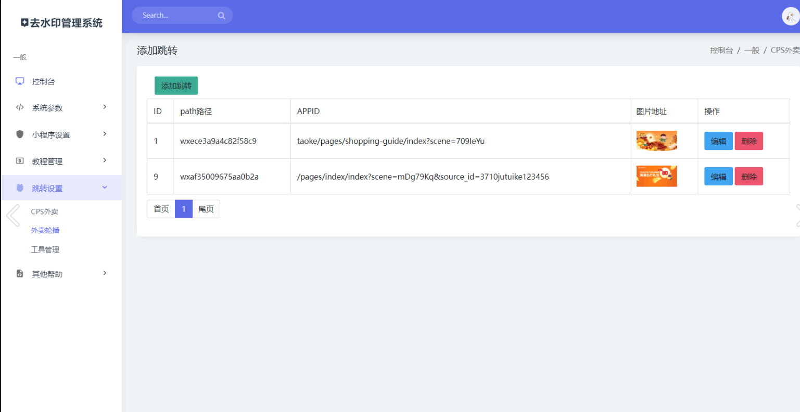
Task: Delete row with ID 1
Action: (749, 141)
